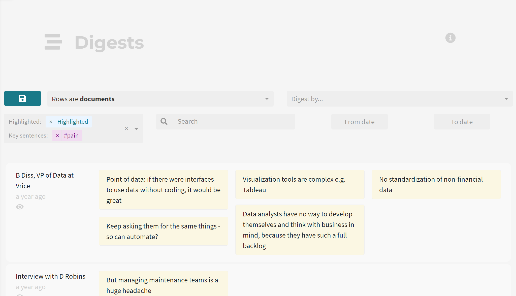
Task: Open the 'Point of data' highlight card
Action: 164,190
